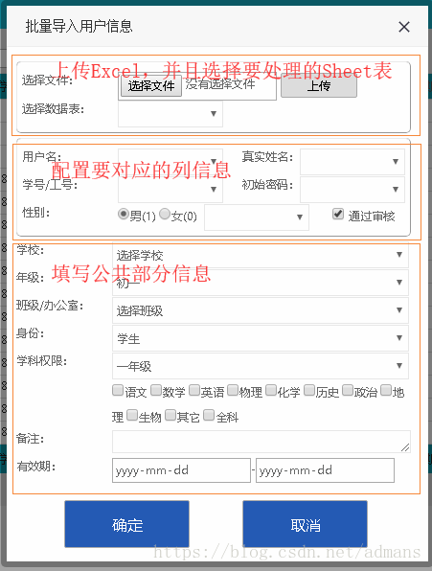Click the 取消 cancel button

pos(305,524)
